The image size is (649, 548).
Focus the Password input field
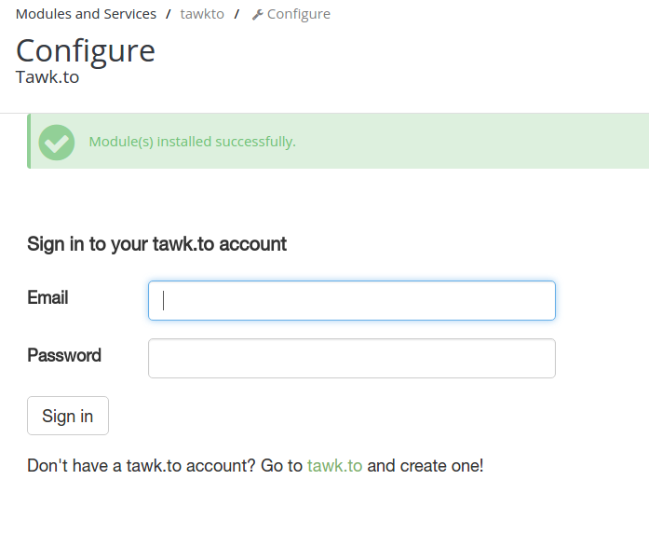352,358
